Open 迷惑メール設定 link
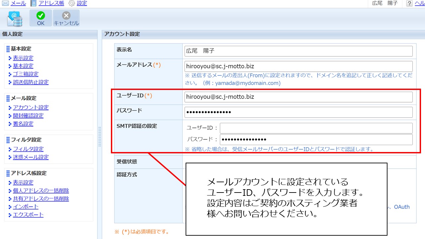Image resolution: width=425 pixels, height=239 pixels. point(31,157)
